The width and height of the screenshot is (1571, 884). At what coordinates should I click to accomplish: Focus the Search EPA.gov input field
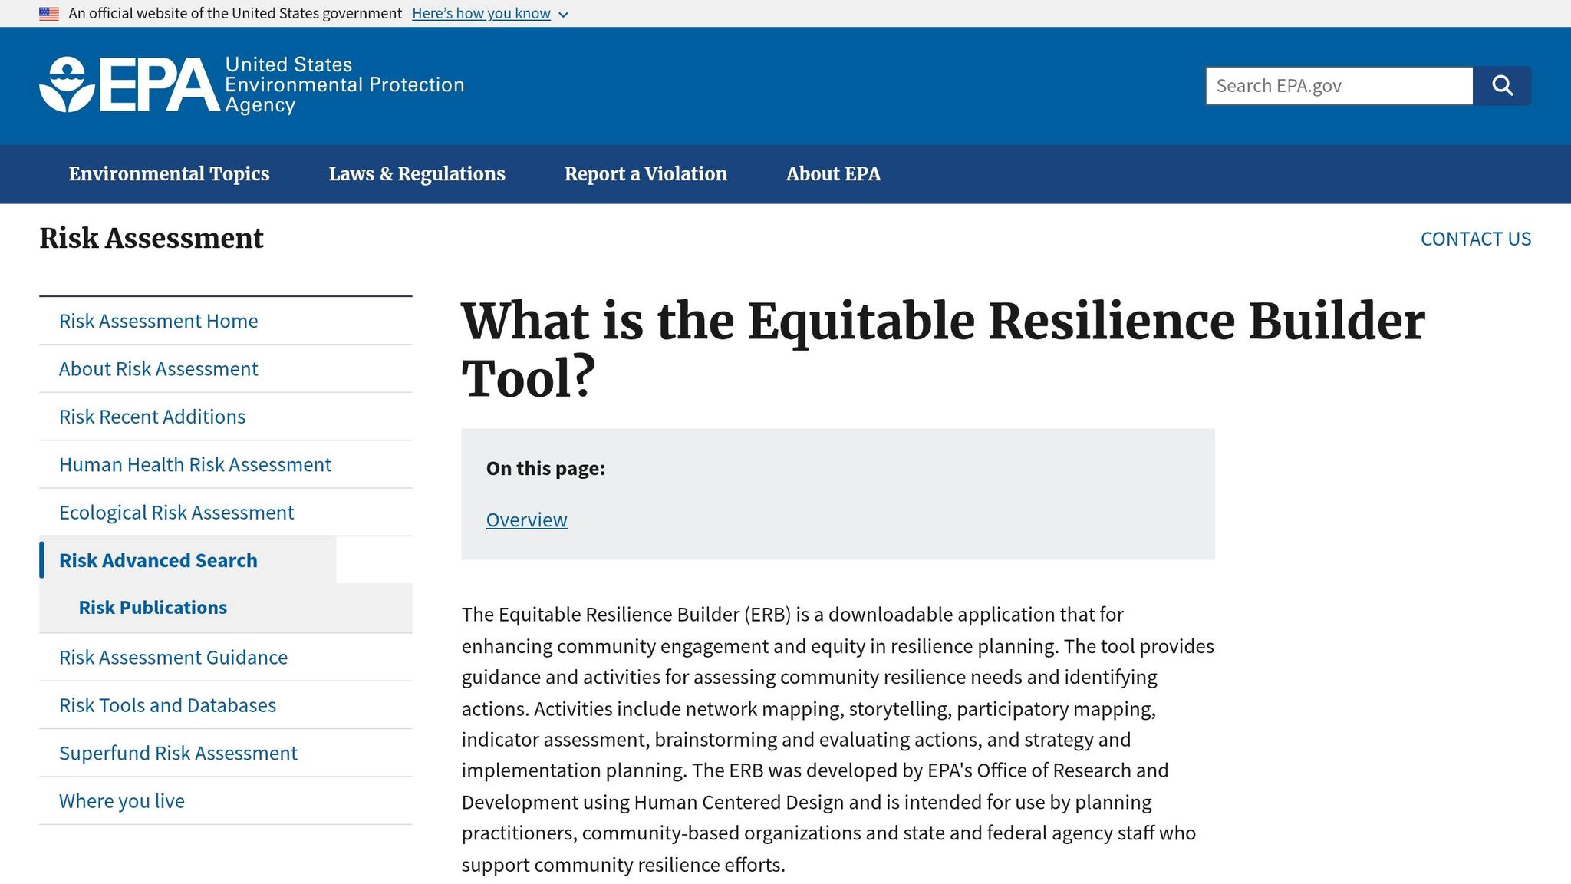click(1339, 86)
